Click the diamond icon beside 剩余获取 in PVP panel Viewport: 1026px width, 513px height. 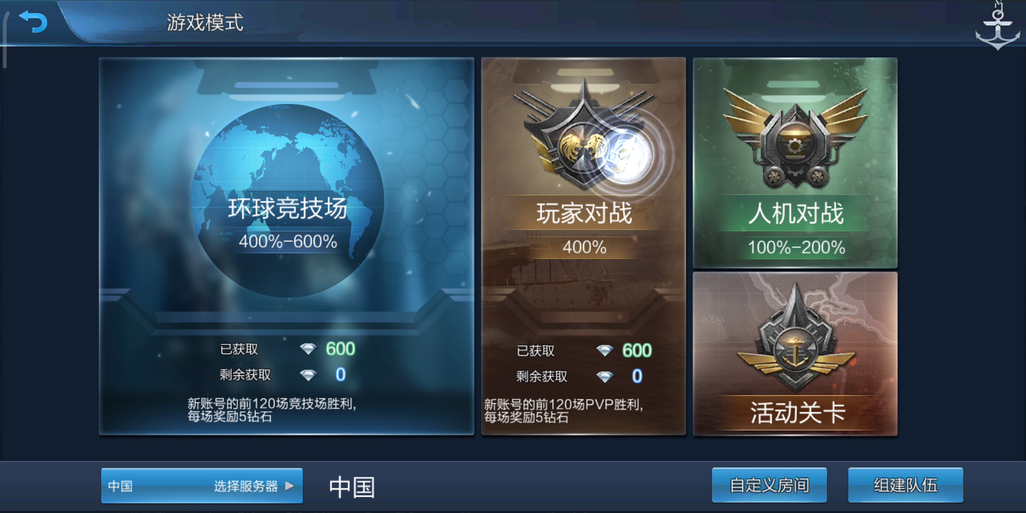(x=605, y=377)
